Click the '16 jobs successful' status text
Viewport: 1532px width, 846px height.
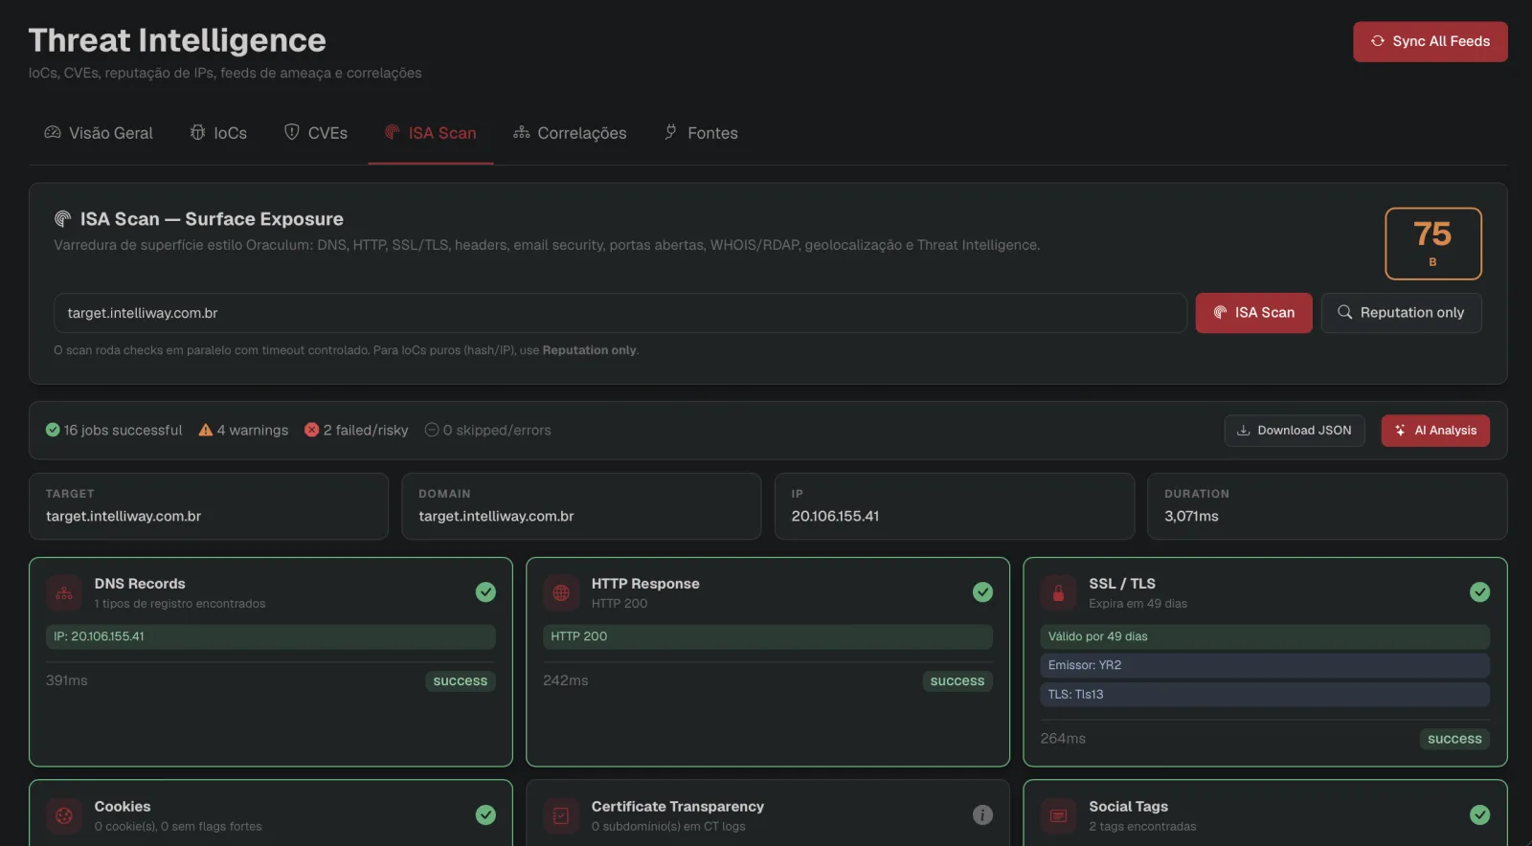(123, 431)
